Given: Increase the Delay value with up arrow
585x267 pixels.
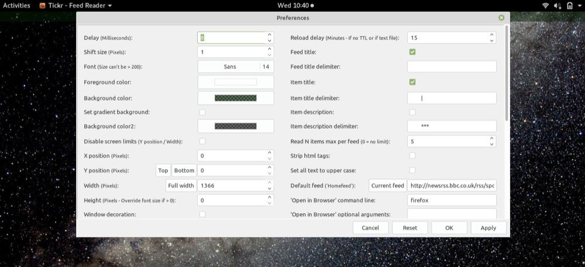Looking at the screenshot, I should click(269, 35).
